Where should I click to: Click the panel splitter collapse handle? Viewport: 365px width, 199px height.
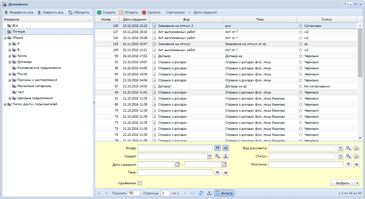pos(94,103)
